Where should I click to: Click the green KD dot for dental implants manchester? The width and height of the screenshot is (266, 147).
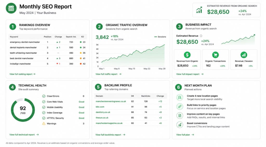tap(81, 48)
